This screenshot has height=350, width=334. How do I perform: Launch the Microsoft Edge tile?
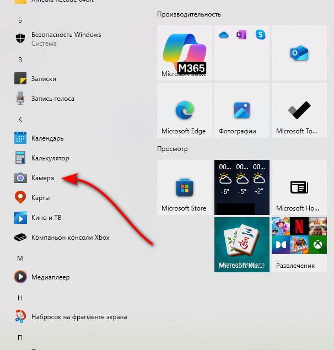pyautogui.click(x=185, y=110)
